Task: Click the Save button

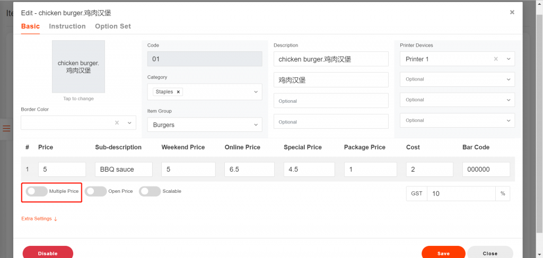Action: click(x=443, y=253)
